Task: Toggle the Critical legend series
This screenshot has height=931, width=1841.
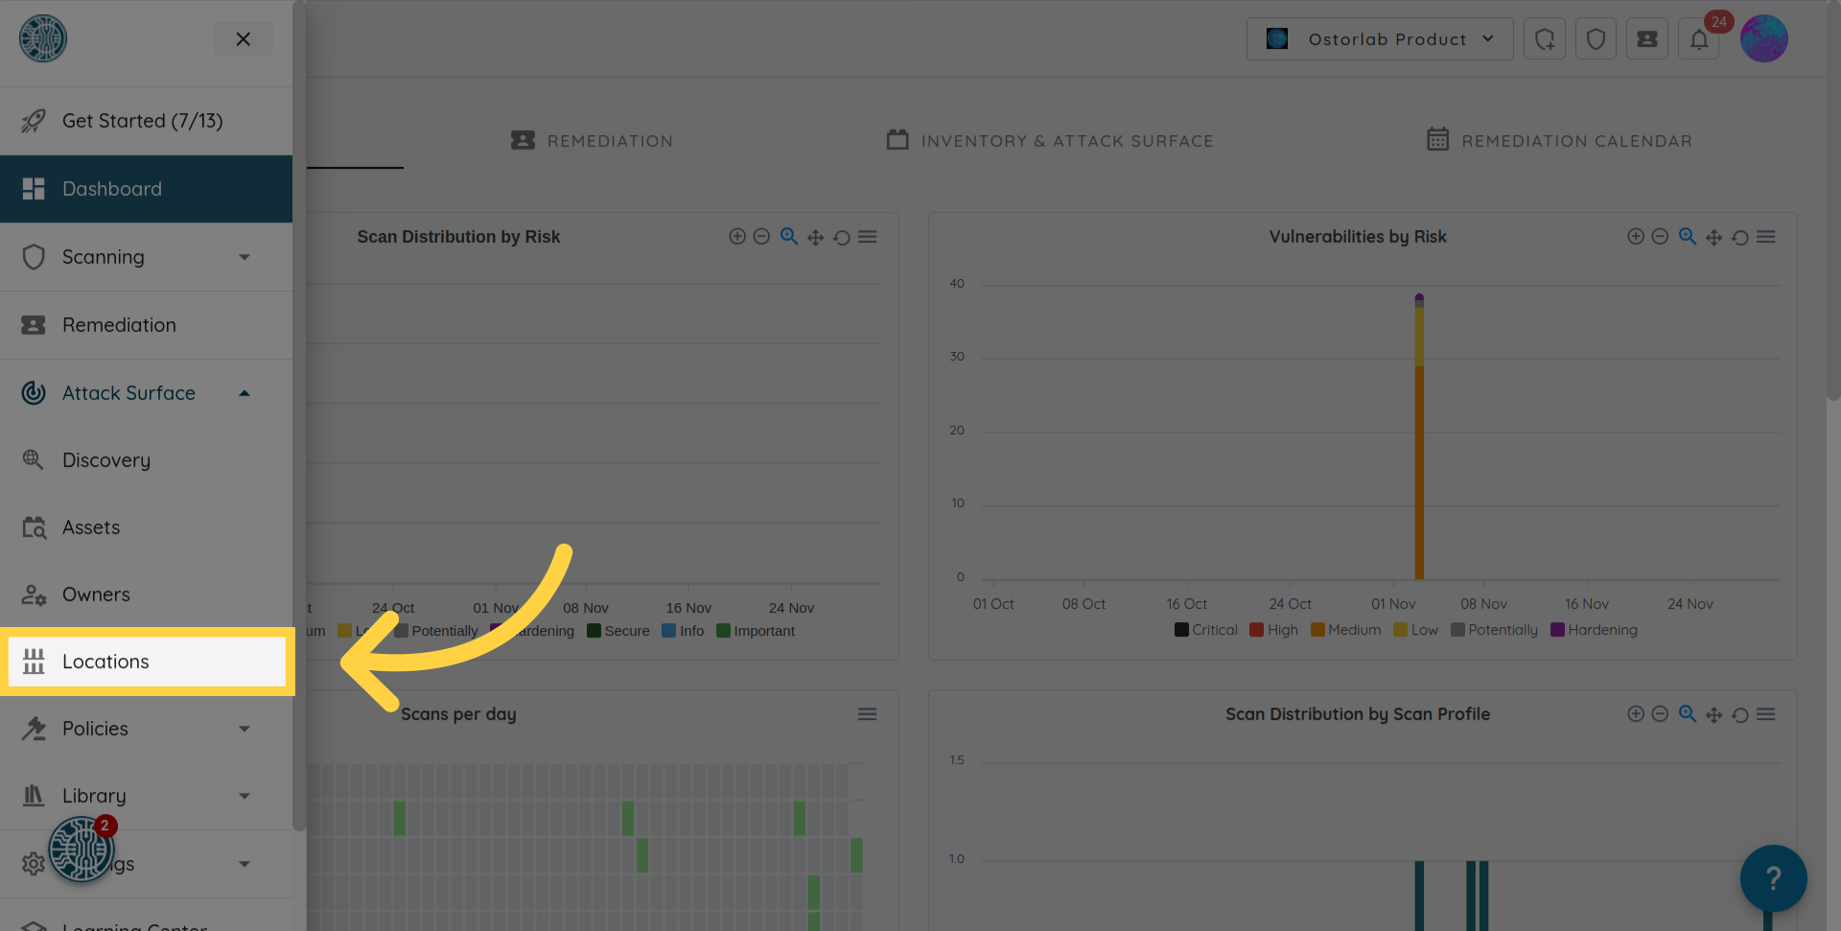Action: coord(1205,630)
